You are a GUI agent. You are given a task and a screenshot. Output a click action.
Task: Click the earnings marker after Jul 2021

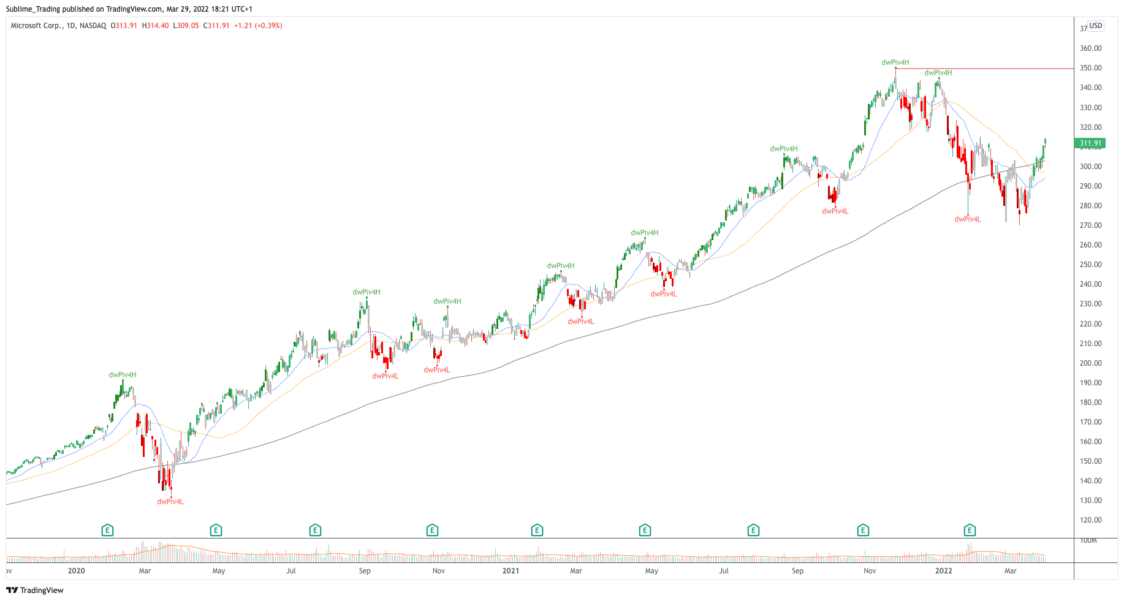tap(753, 530)
